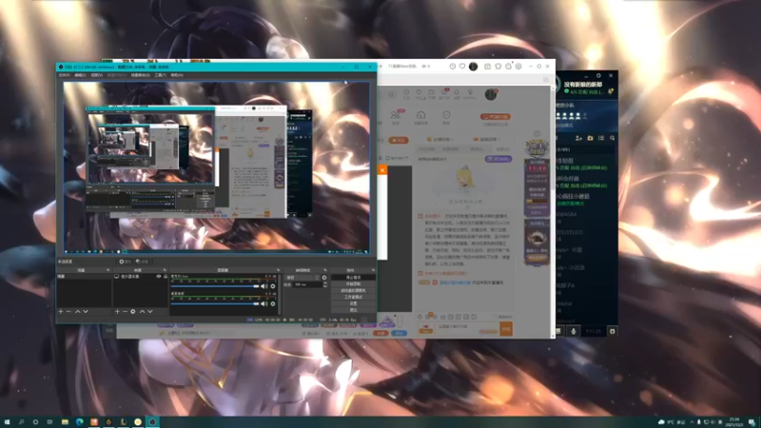Open File Explorer from taskbar
This screenshot has width=761, height=428.
(65, 422)
